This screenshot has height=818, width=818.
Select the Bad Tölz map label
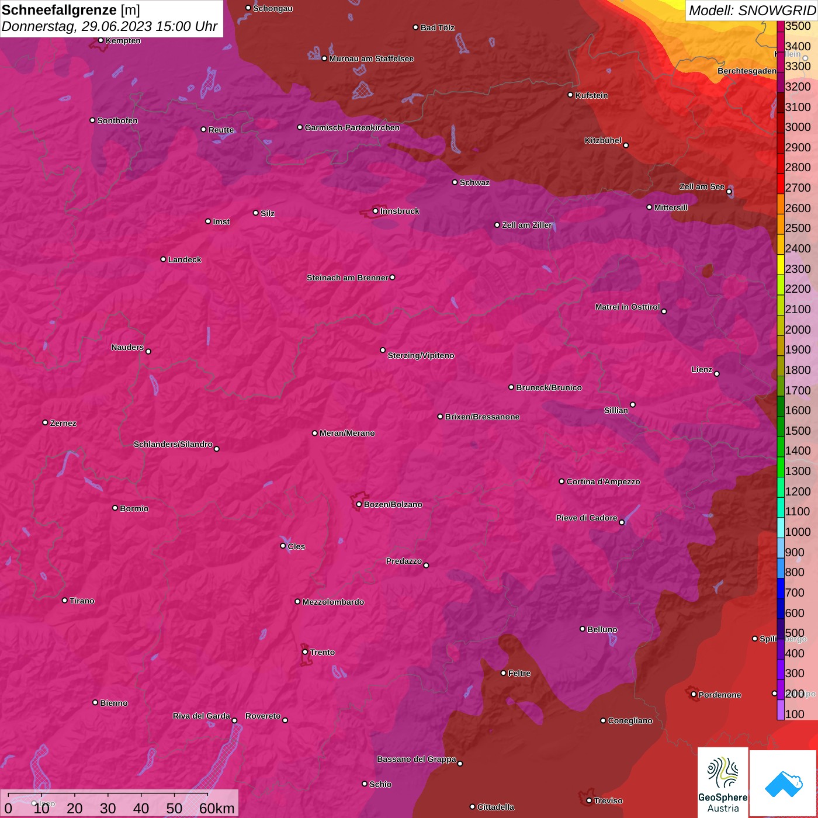click(x=437, y=27)
